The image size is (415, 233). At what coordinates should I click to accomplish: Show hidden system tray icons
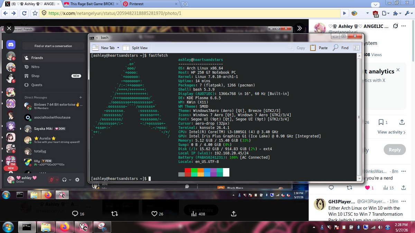pyautogui.click(x=315, y=227)
